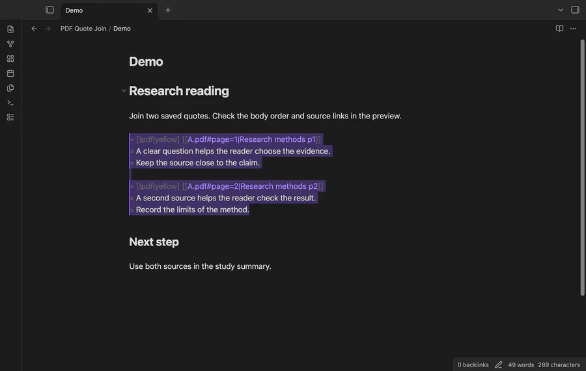
Task: Click Demo breadcrumb title
Action: pos(122,29)
